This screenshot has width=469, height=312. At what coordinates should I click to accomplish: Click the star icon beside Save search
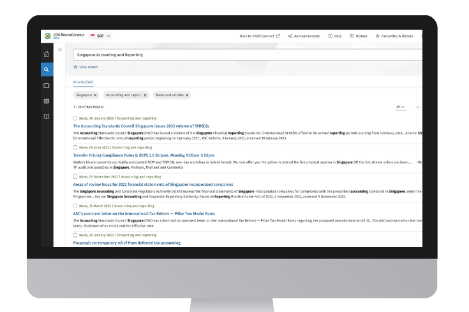click(75, 67)
